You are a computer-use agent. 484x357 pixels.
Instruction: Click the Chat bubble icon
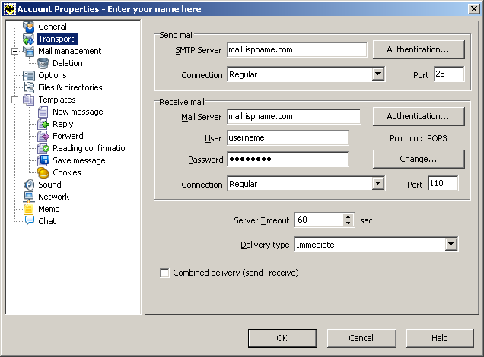point(29,221)
